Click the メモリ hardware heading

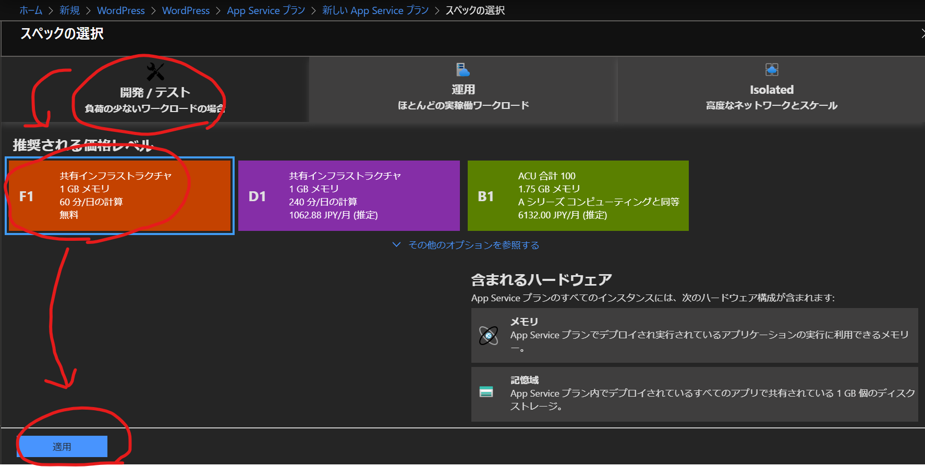tap(524, 322)
